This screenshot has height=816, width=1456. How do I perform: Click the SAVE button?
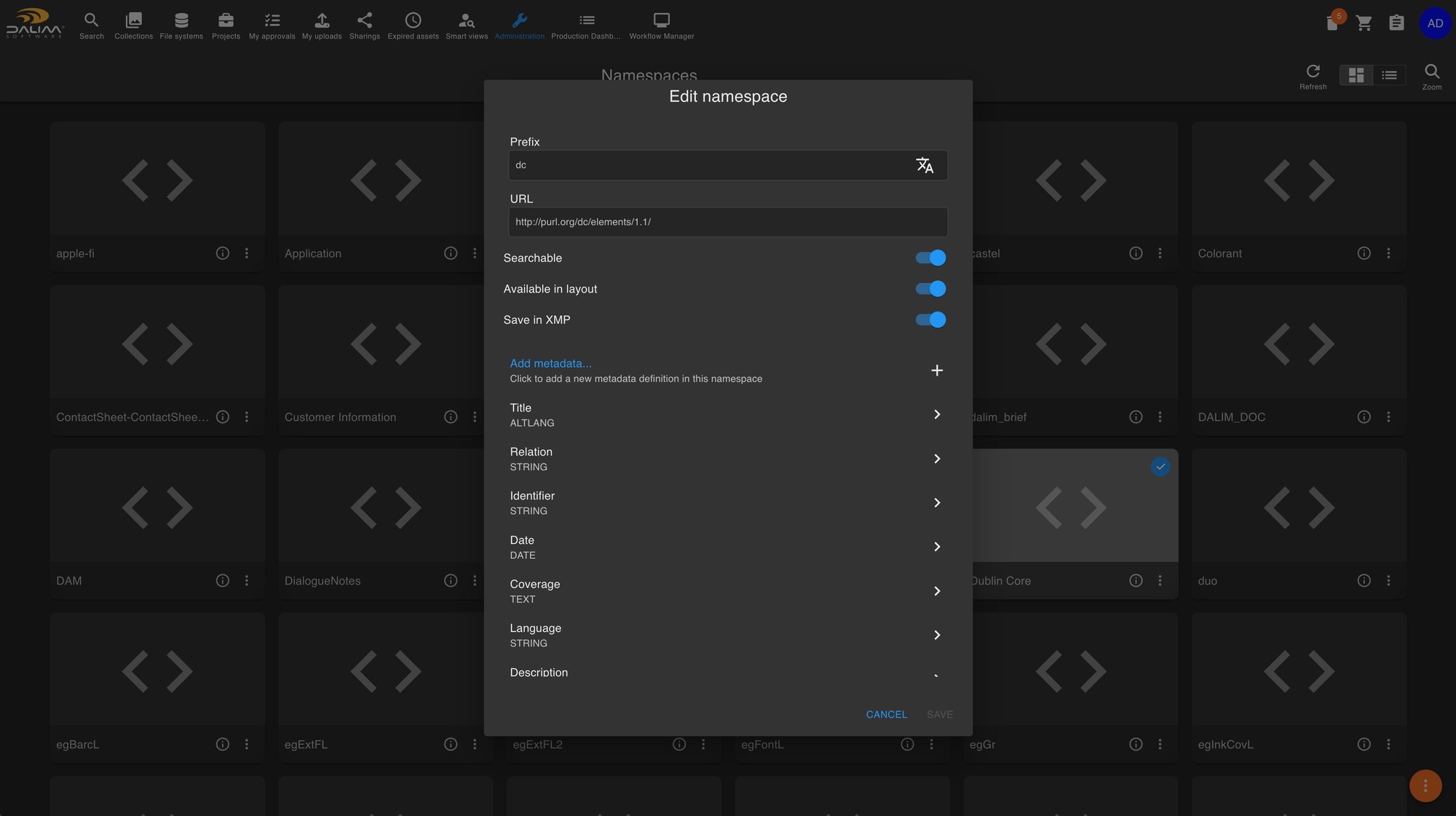(939, 715)
